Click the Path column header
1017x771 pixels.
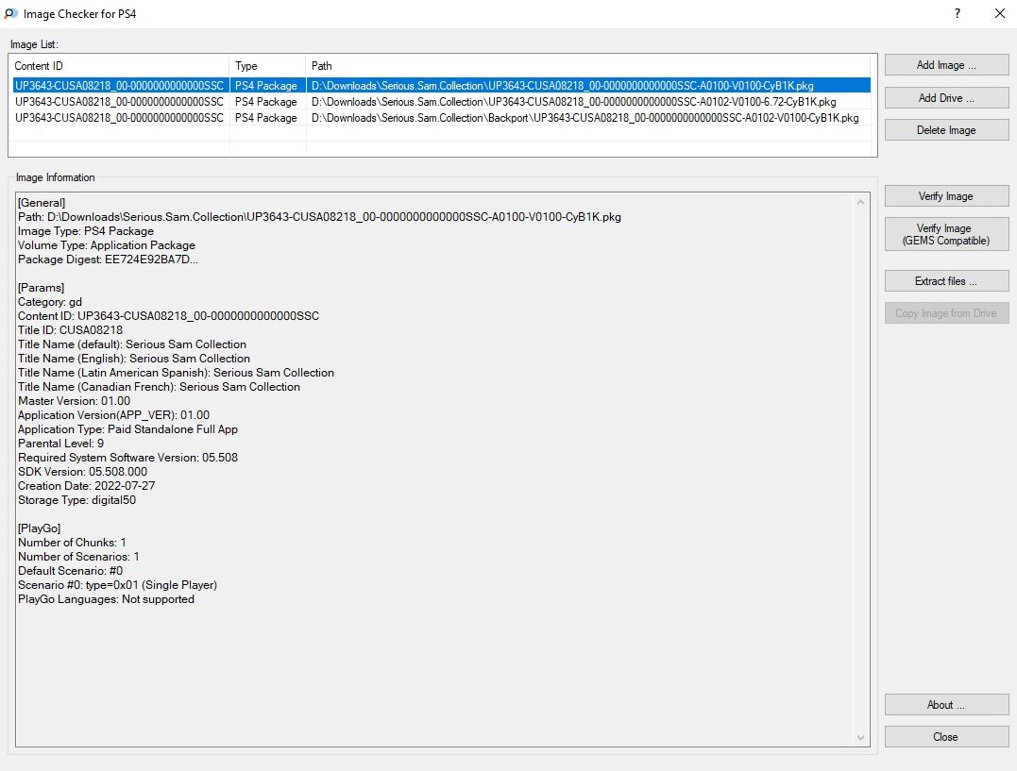(591, 66)
